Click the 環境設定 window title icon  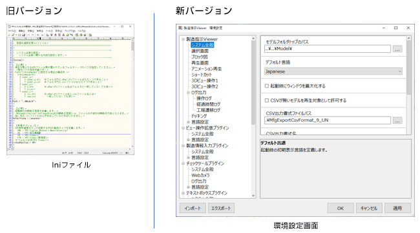coord(180,28)
